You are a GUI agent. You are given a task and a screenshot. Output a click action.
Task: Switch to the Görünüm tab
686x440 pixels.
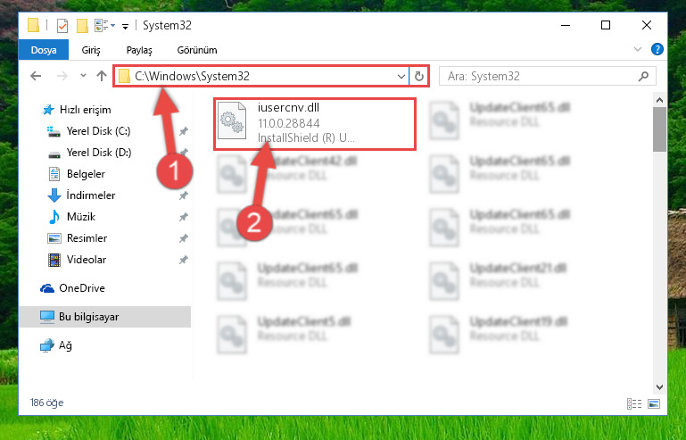[x=197, y=50]
